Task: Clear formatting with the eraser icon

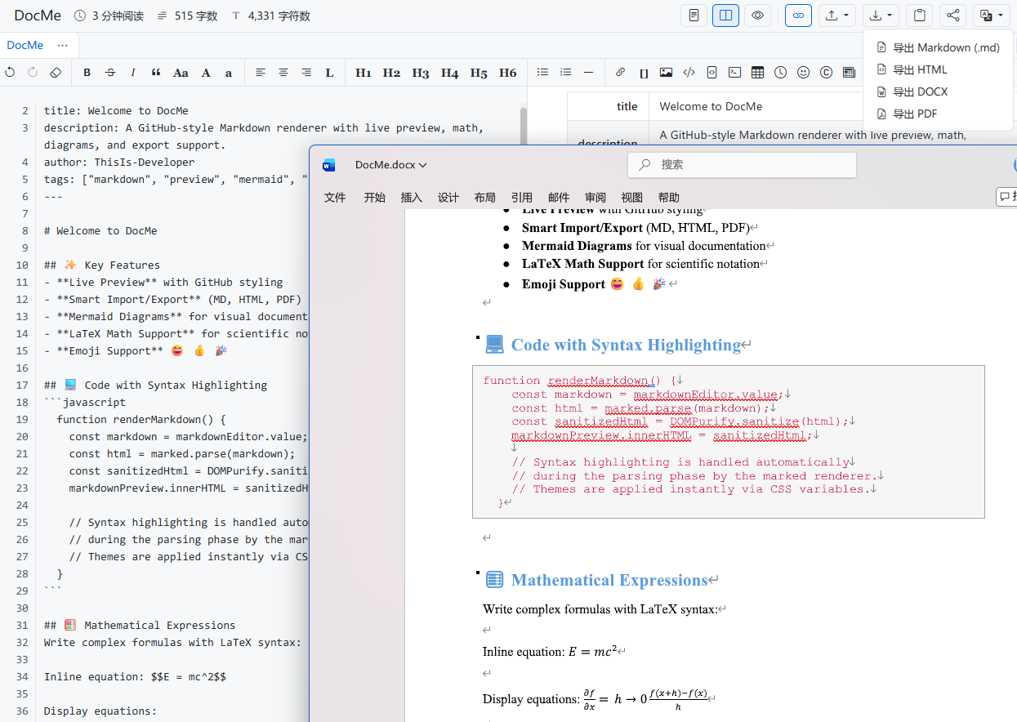Action: pyautogui.click(x=56, y=73)
